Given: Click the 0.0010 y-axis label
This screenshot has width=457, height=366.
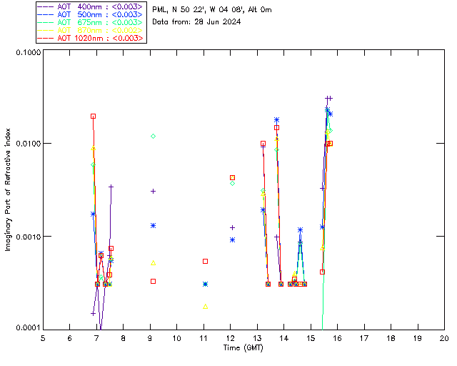Looking at the screenshot, I should 28,237.
